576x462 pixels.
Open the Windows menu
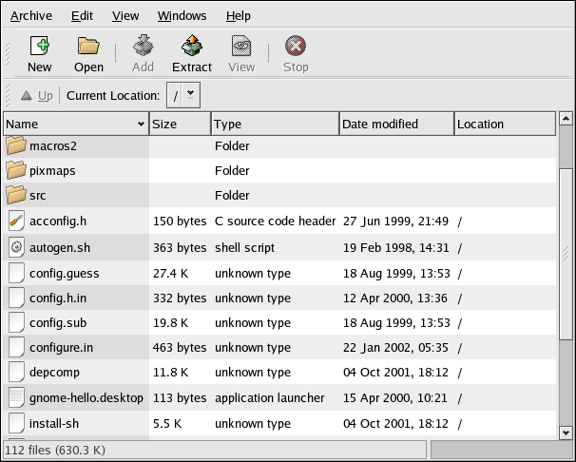click(x=182, y=16)
